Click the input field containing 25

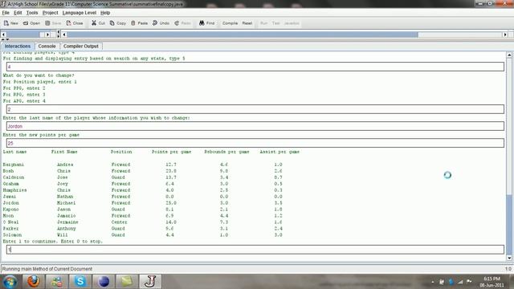click(x=255, y=143)
